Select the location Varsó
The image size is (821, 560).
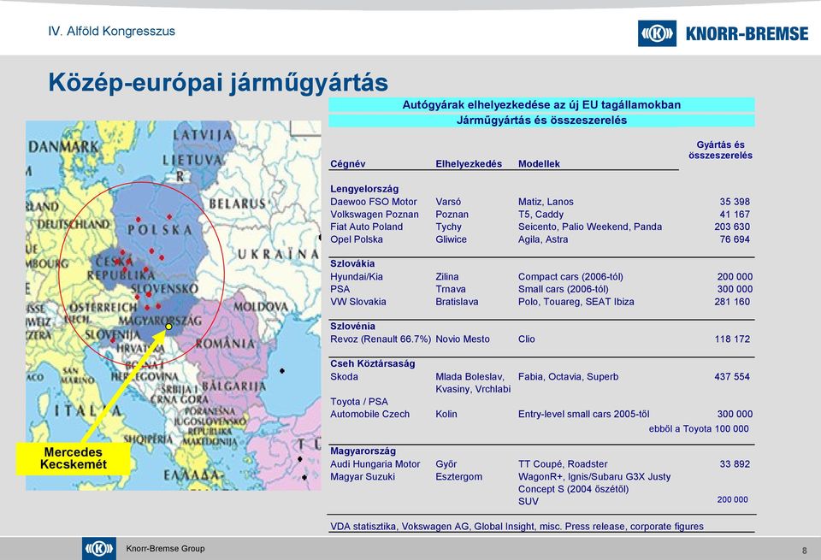pos(448,202)
